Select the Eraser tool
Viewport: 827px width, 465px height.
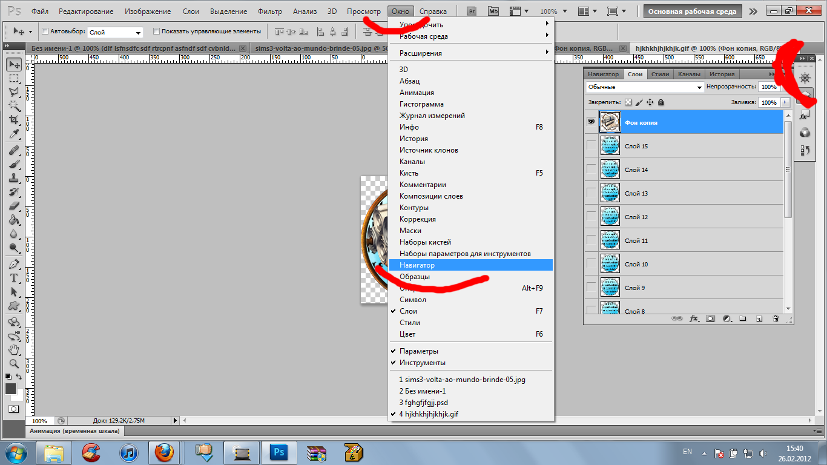[x=14, y=206]
